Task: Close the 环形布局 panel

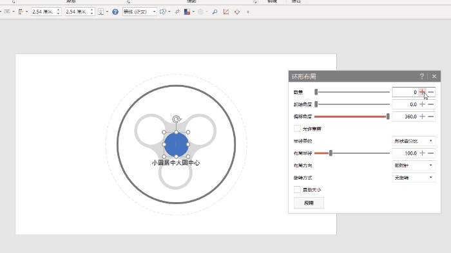Action: point(434,76)
